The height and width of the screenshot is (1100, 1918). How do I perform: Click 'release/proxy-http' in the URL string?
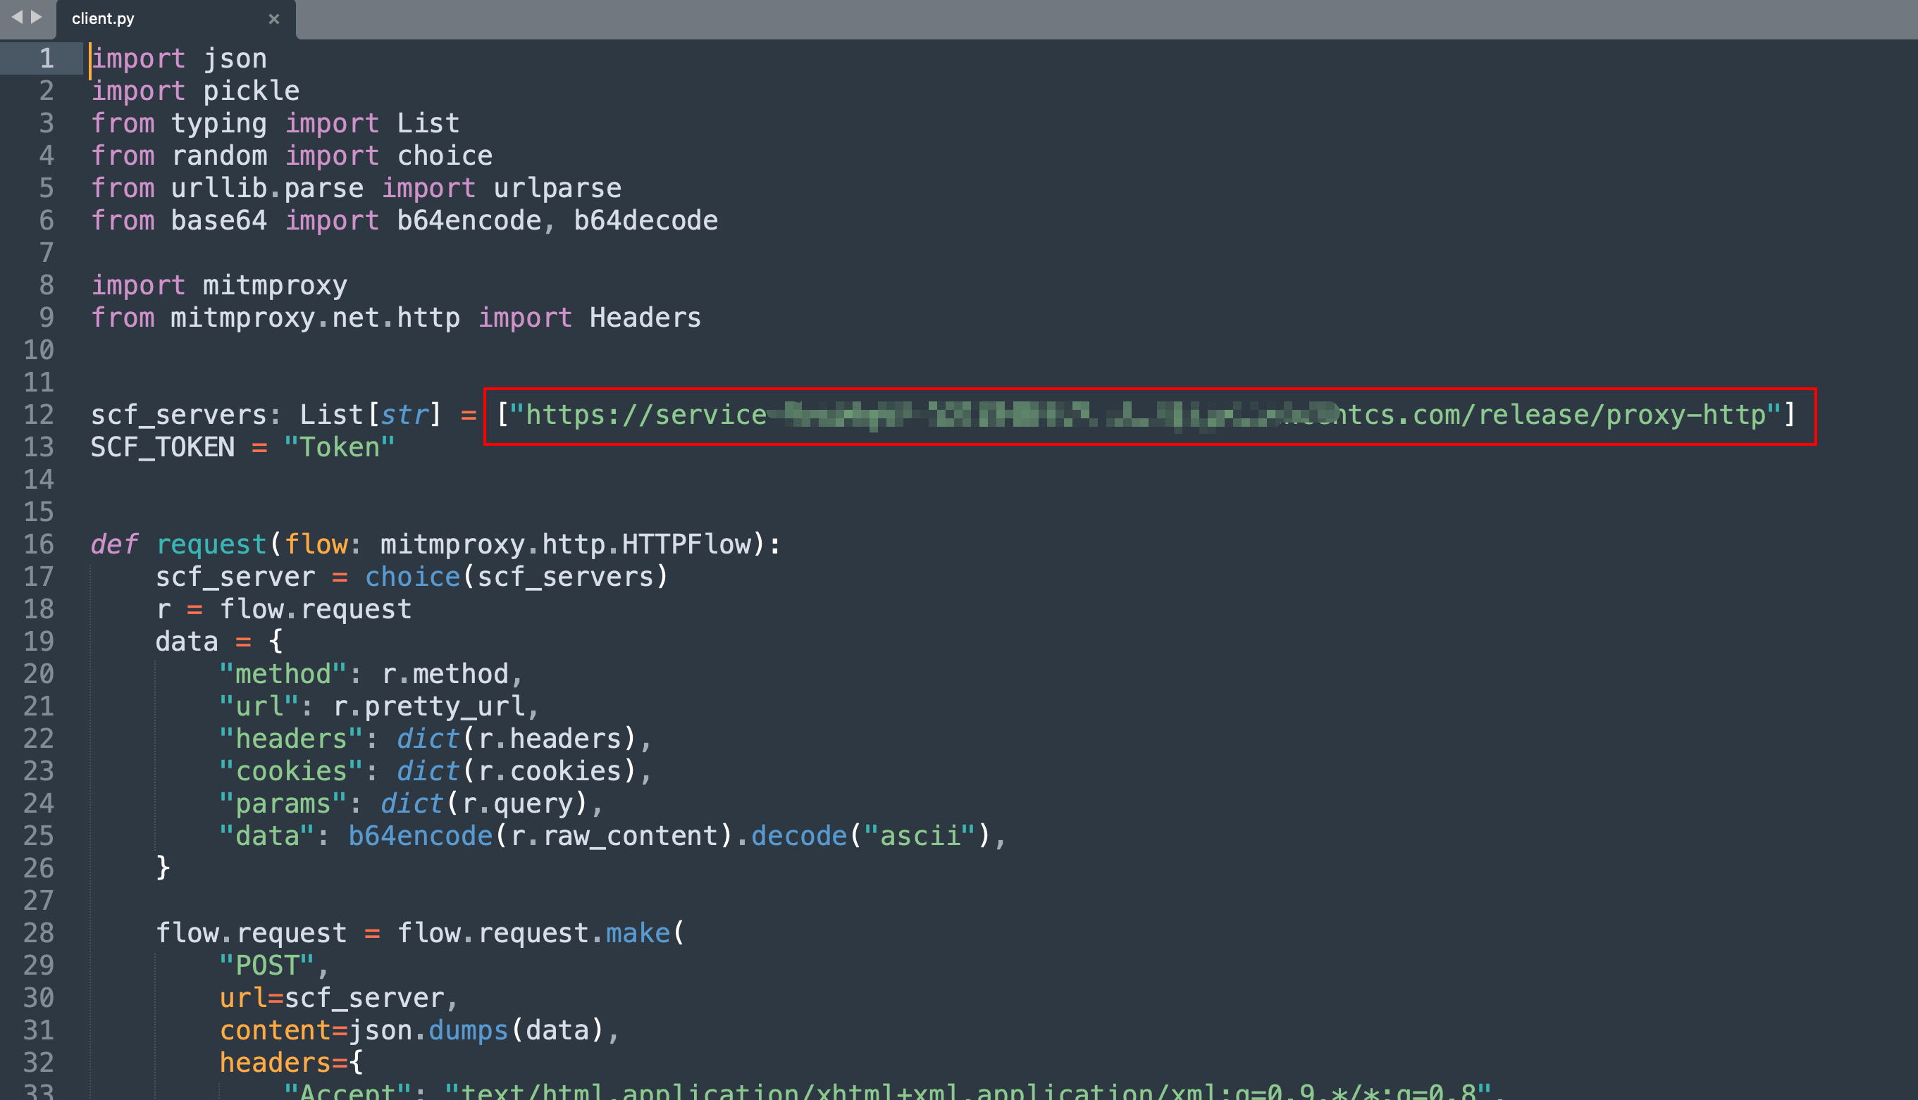pyautogui.click(x=1623, y=415)
